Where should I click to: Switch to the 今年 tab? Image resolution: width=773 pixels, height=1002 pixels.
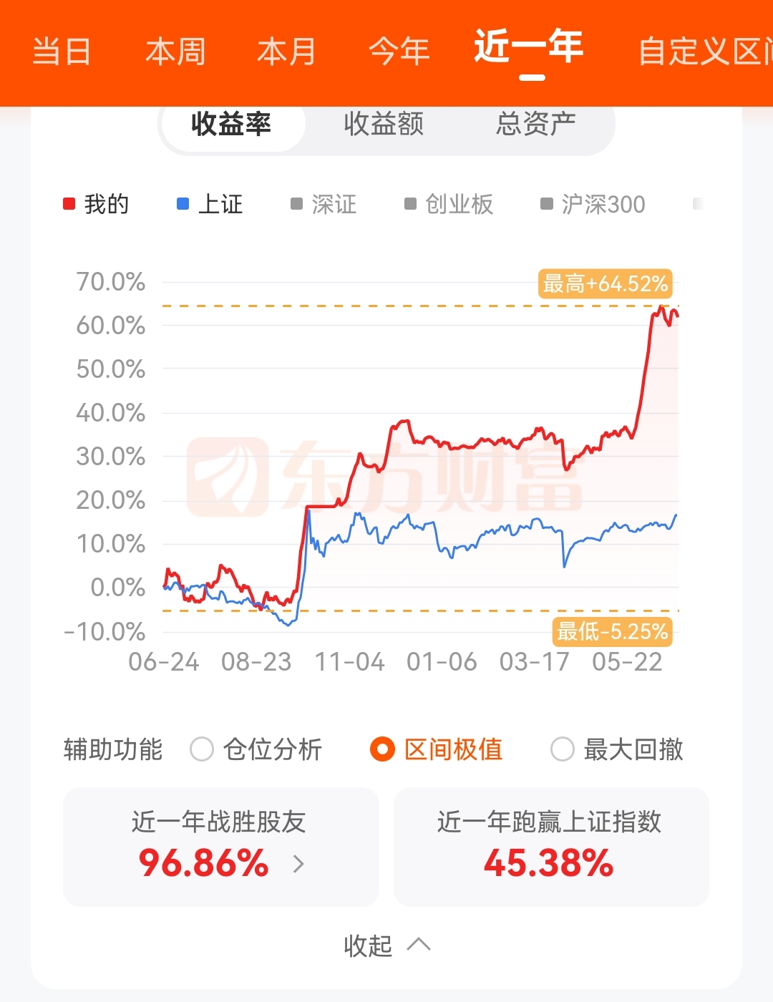pos(399,52)
